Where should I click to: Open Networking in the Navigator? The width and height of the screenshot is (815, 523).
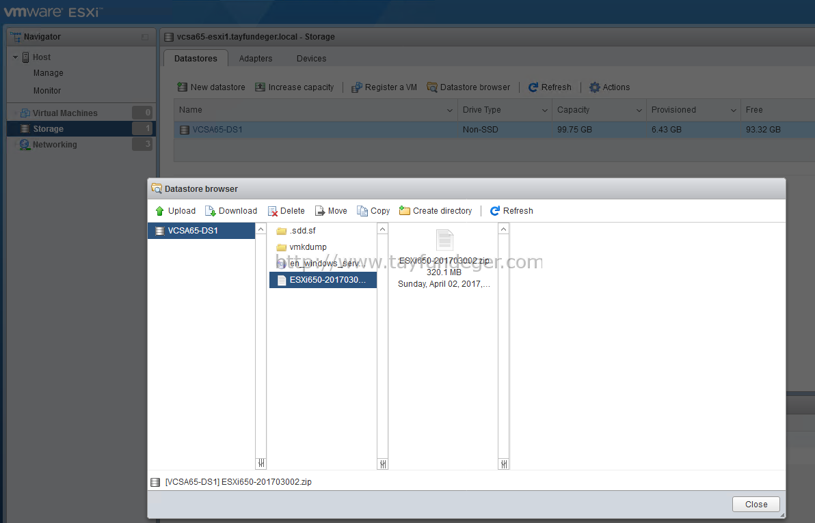click(x=55, y=145)
